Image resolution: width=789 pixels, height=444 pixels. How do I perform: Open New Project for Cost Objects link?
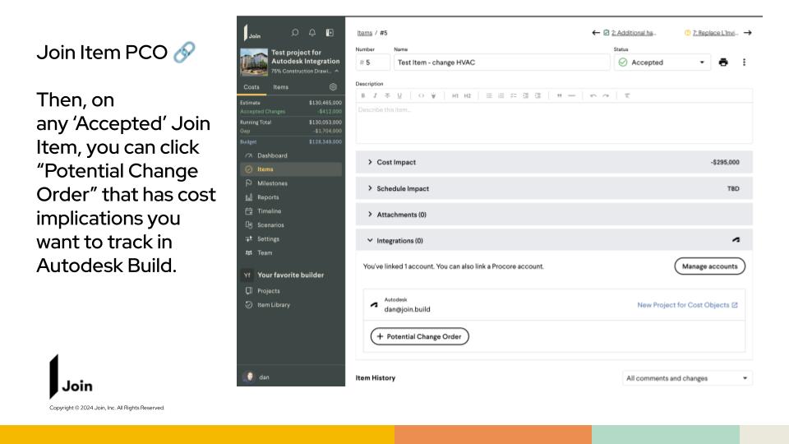coord(687,305)
